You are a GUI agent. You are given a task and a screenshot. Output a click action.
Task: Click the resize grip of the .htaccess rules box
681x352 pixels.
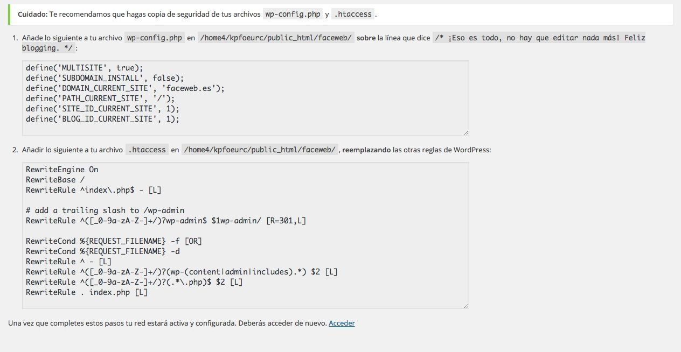pyautogui.click(x=465, y=305)
